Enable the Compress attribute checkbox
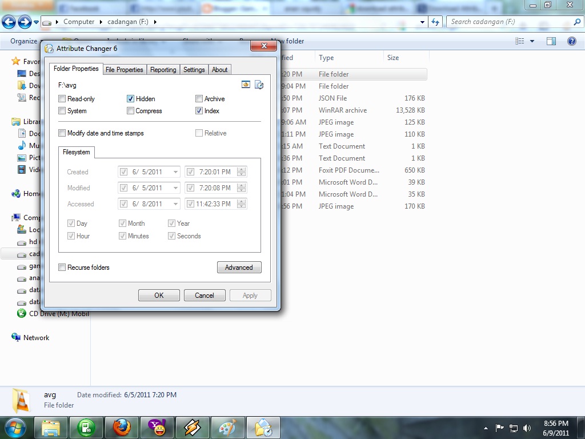This screenshot has width=585, height=439. coord(130,110)
